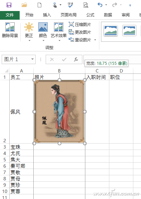Click the Redo arrow
The width and height of the screenshot is (141, 199).
pos(115,5)
